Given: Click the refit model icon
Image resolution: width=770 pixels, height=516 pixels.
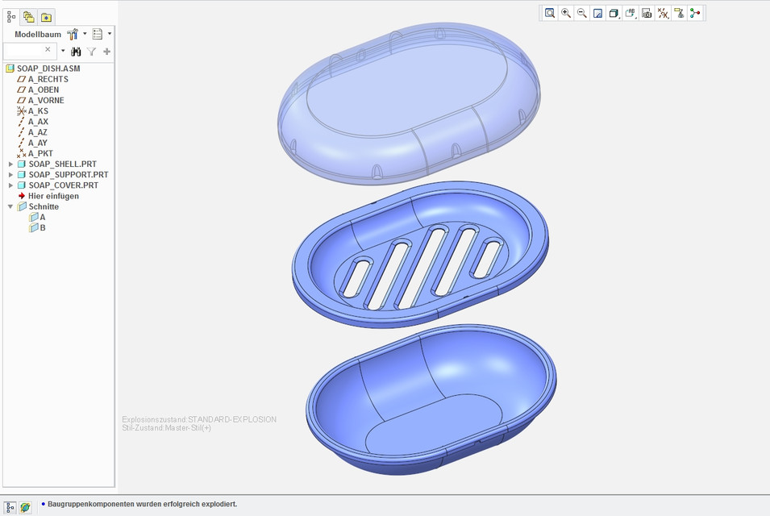Looking at the screenshot, I should 598,13.
